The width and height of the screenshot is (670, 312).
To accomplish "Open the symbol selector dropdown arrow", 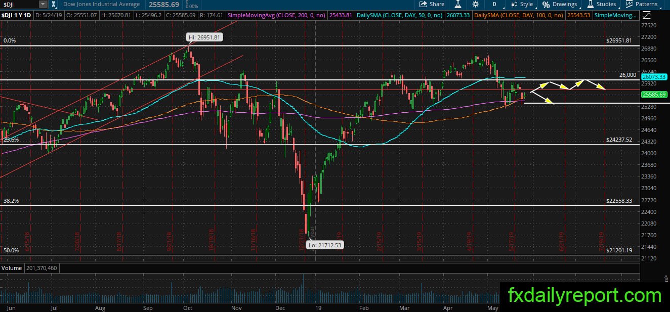I will tap(43, 4).
